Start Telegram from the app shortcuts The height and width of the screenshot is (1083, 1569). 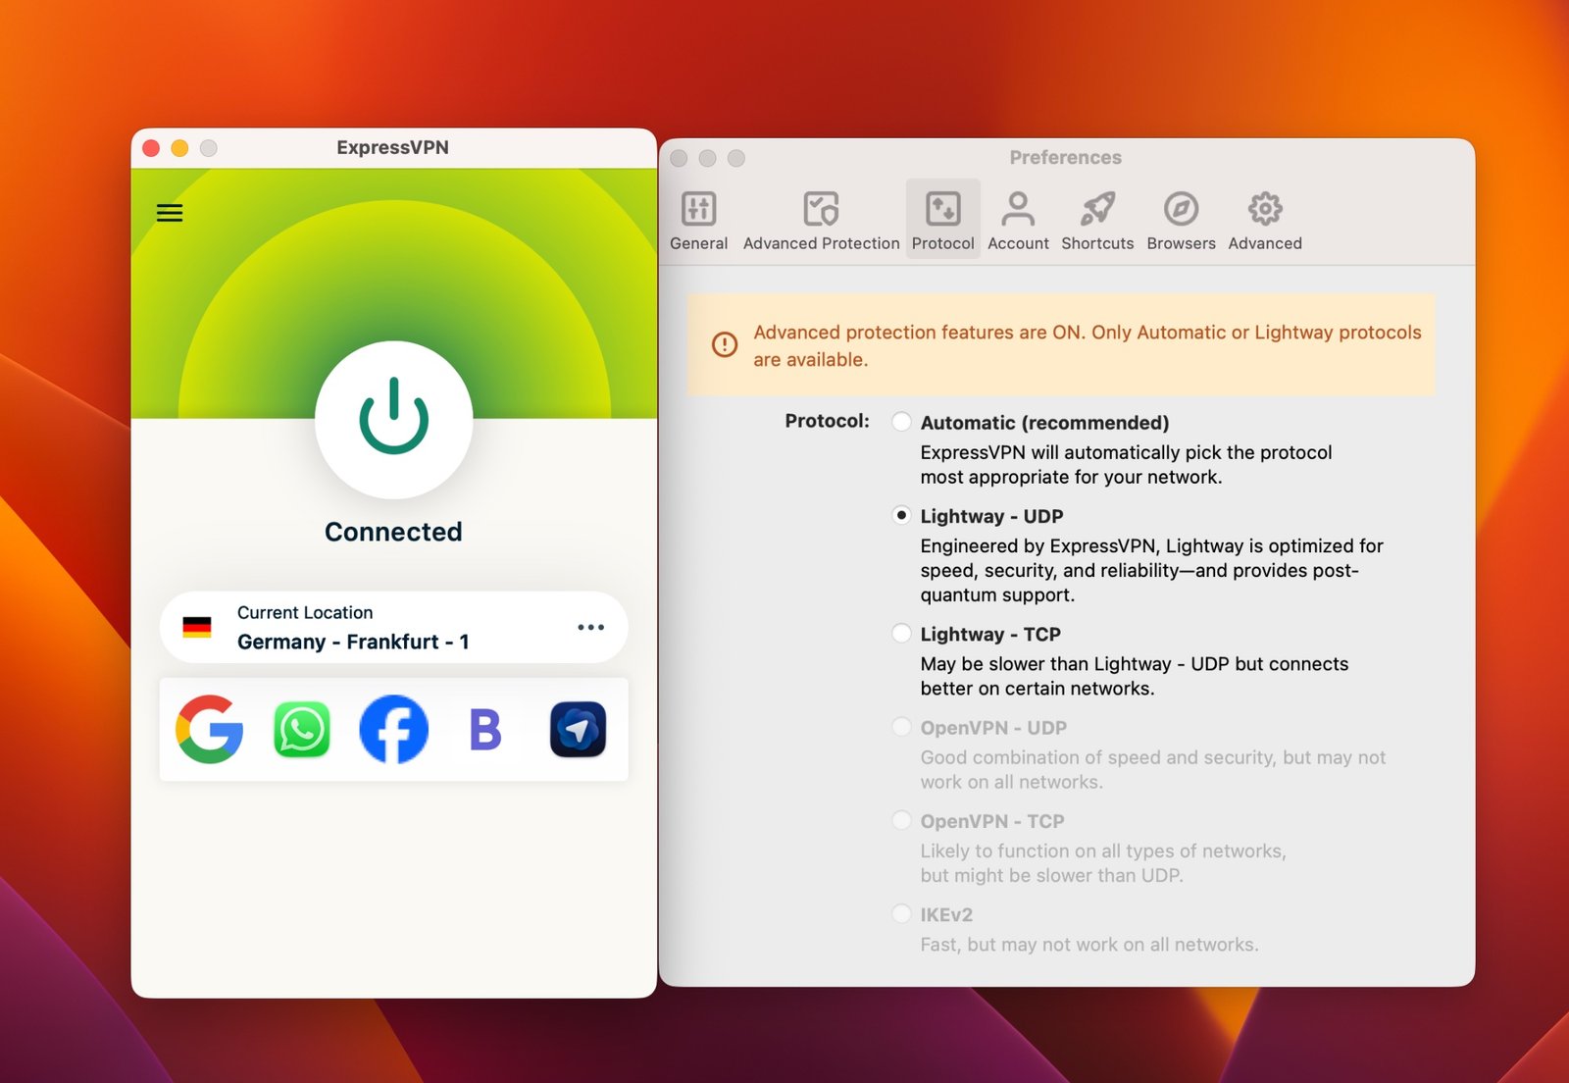pyautogui.click(x=578, y=729)
